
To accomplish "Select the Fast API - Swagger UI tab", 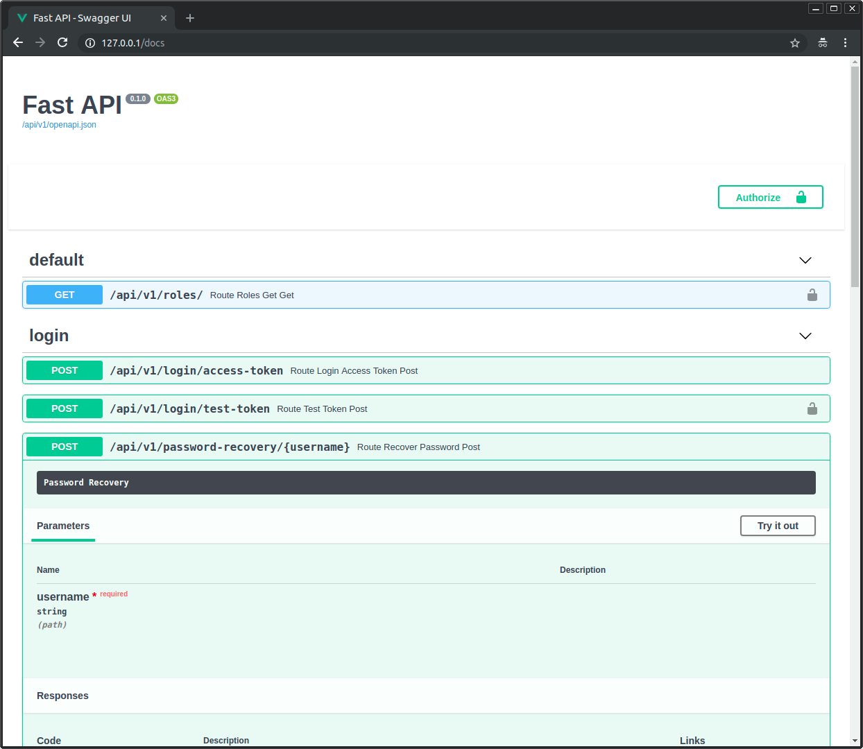I will pos(83,17).
